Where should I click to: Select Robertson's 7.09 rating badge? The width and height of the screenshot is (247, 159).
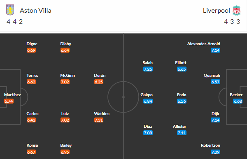tap(215, 152)
